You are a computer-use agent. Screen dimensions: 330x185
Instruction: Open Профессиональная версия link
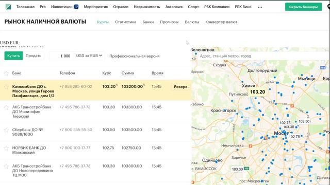click(x=135, y=56)
